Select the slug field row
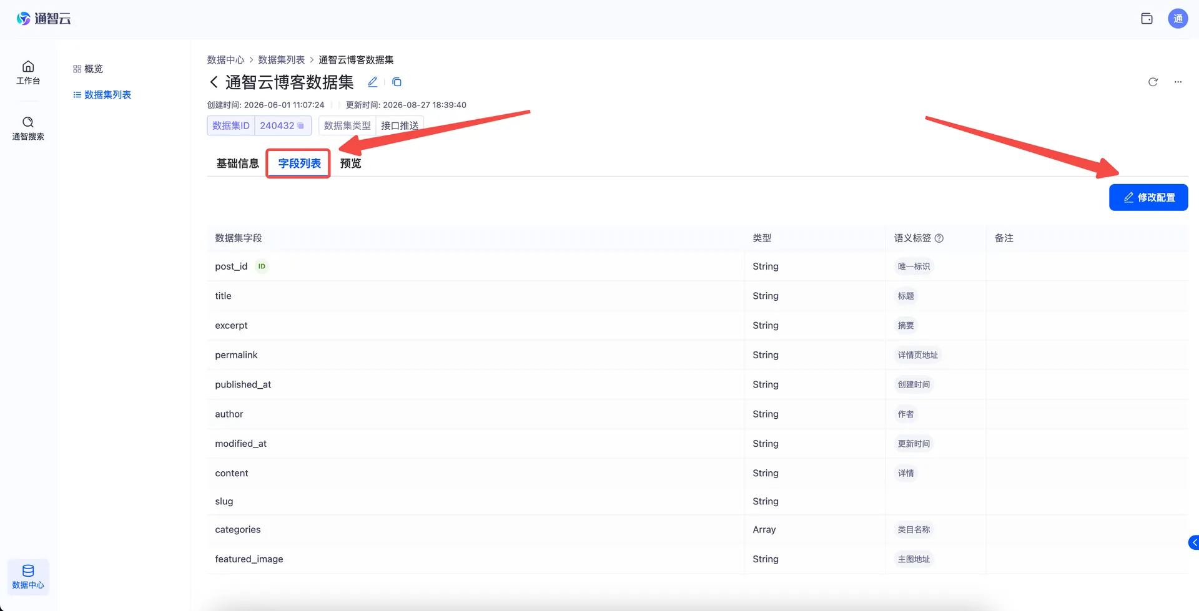The width and height of the screenshot is (1199, 611). [x=698, y=501]
